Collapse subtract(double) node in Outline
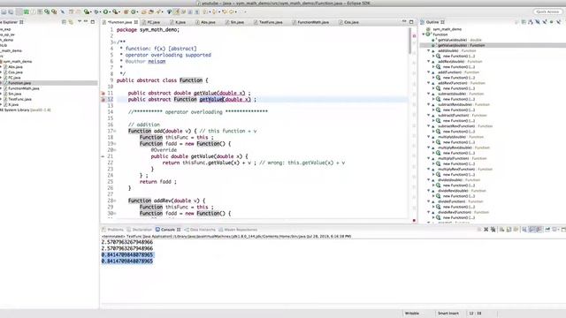Image resolution: width=566 pixels, height=318 pixels. coord(429,94)
